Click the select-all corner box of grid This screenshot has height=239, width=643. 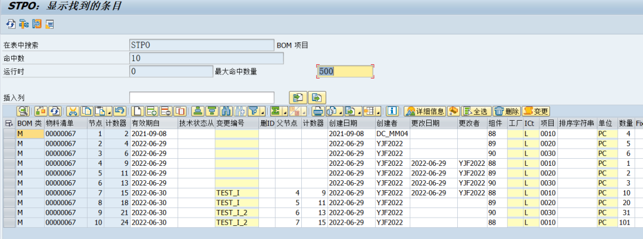point(9,123)
